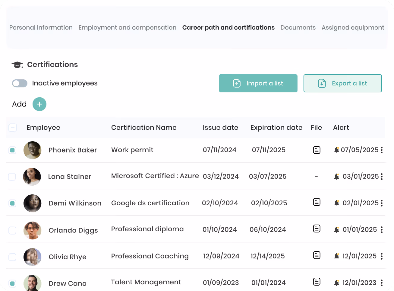Open file icon for Phoenix Baker's Work permit
This screenshot has width=394, height=291.
click(x=317, y=150)
